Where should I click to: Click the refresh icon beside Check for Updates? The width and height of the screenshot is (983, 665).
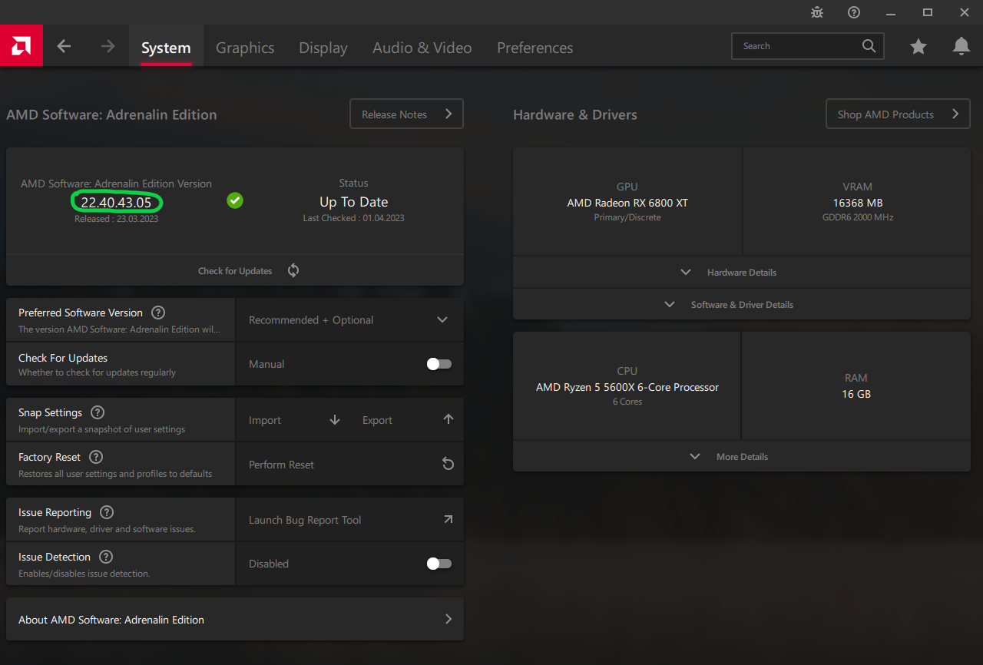pyautogui.click(x=293, y=270)
